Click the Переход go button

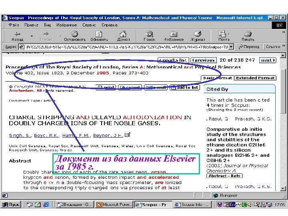[x=249, y=47]
